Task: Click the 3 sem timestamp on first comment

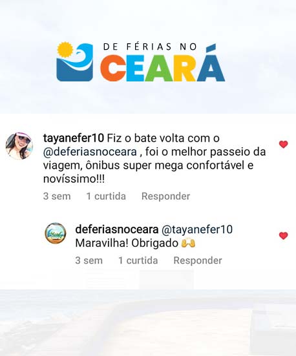Action: click(x=57, y=196)
